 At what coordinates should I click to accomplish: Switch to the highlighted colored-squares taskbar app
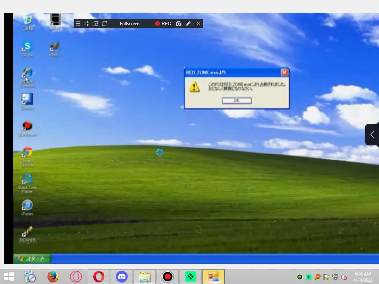pos(214,277)
